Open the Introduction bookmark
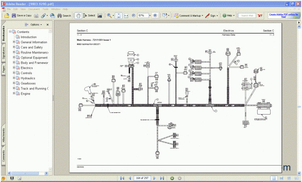The height and width of the screenshot is (182, 302). pyautogui.click(x=28, y=37)
